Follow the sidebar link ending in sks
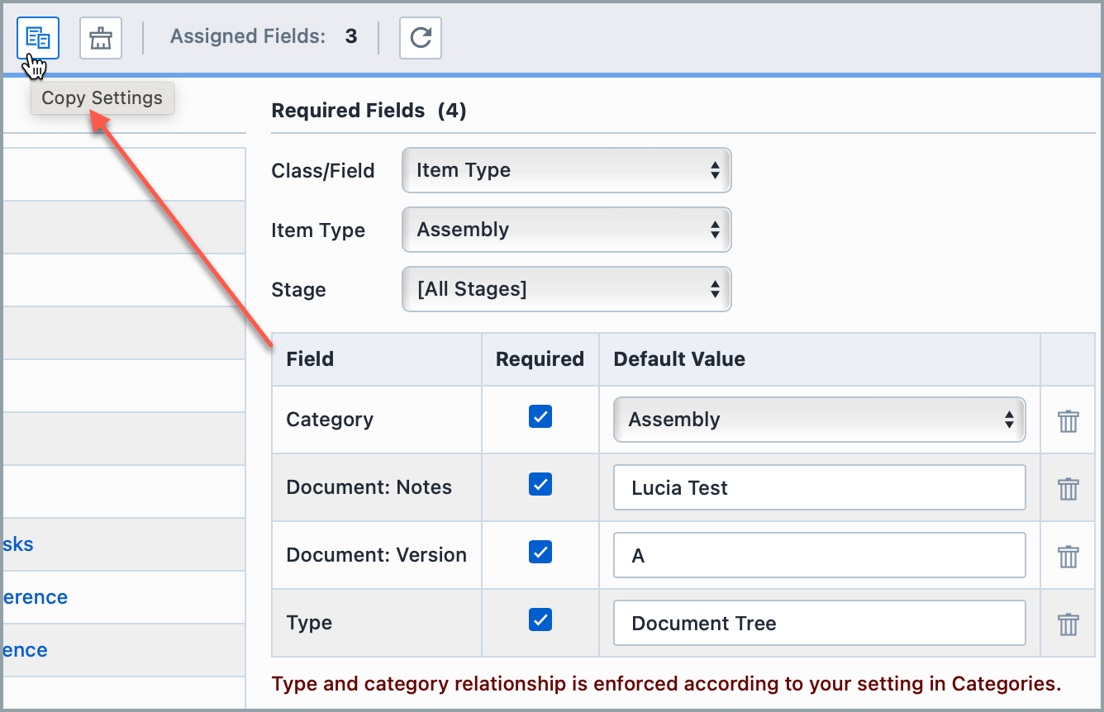The height and width of the screenshot is (712, 1104). click(x=17, y=543)
